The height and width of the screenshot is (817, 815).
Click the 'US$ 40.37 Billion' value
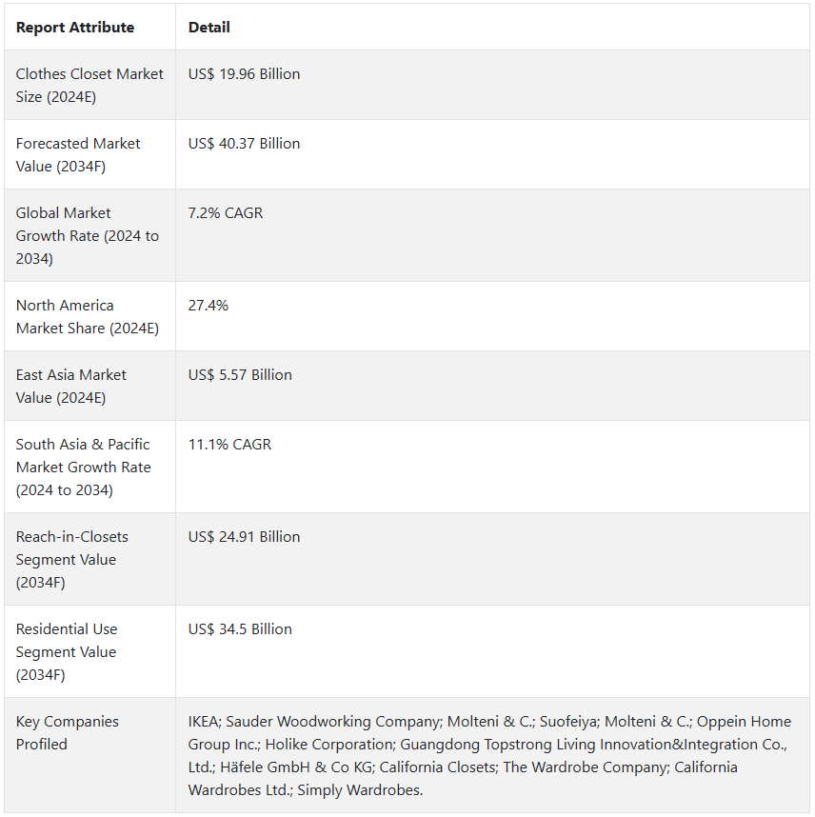(244, 144)
